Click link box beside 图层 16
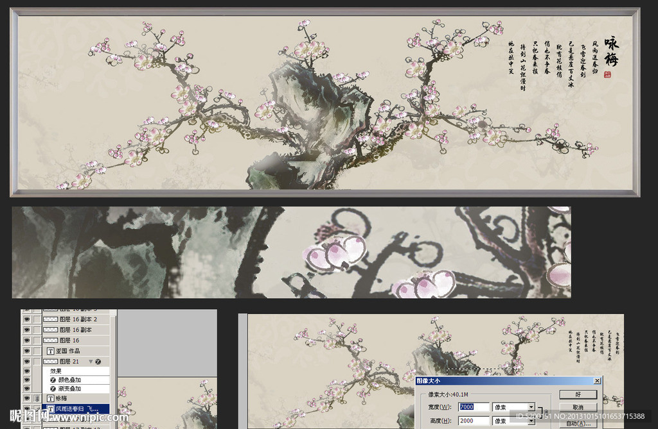658x429 pixels. [37, 340]
